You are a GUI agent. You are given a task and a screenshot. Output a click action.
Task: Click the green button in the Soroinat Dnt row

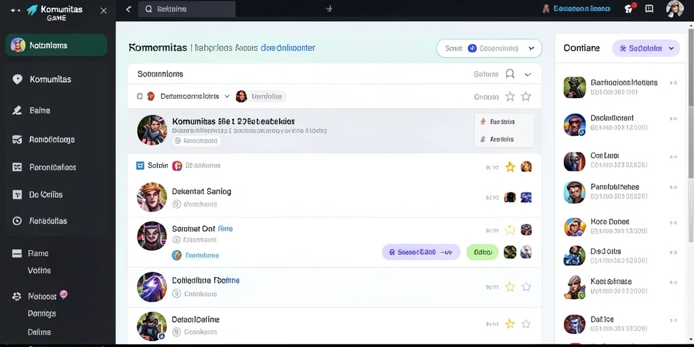tap(483, 252)
